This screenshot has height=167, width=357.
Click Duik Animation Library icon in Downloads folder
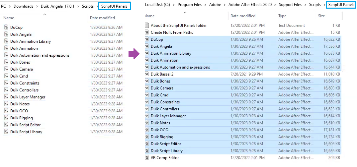coord(6,41)
